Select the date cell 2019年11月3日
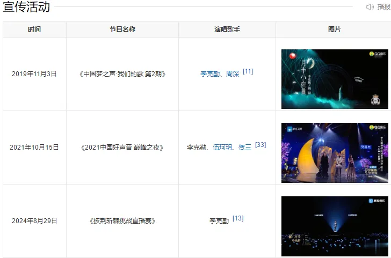 tap(34, 73)
